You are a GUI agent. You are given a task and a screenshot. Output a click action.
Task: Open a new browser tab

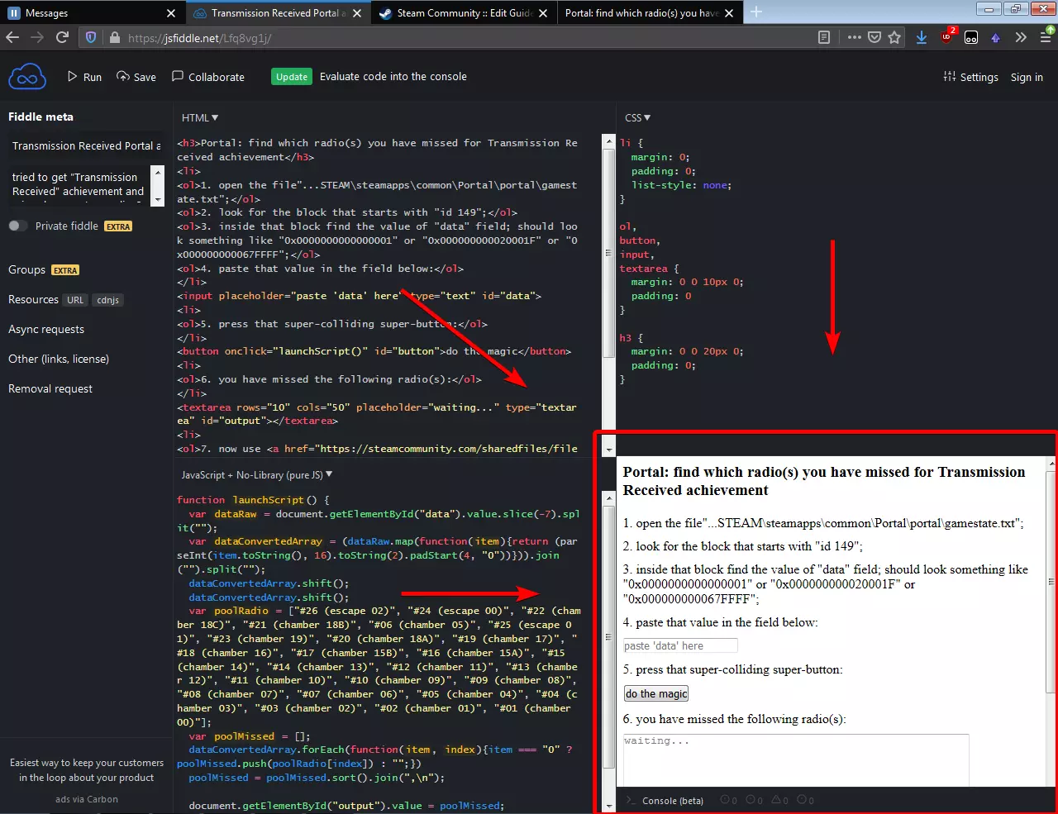pos(755,12)
